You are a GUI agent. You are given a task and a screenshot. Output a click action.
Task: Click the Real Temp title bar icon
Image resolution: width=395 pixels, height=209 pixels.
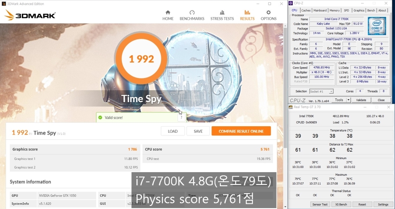[291, 107]
